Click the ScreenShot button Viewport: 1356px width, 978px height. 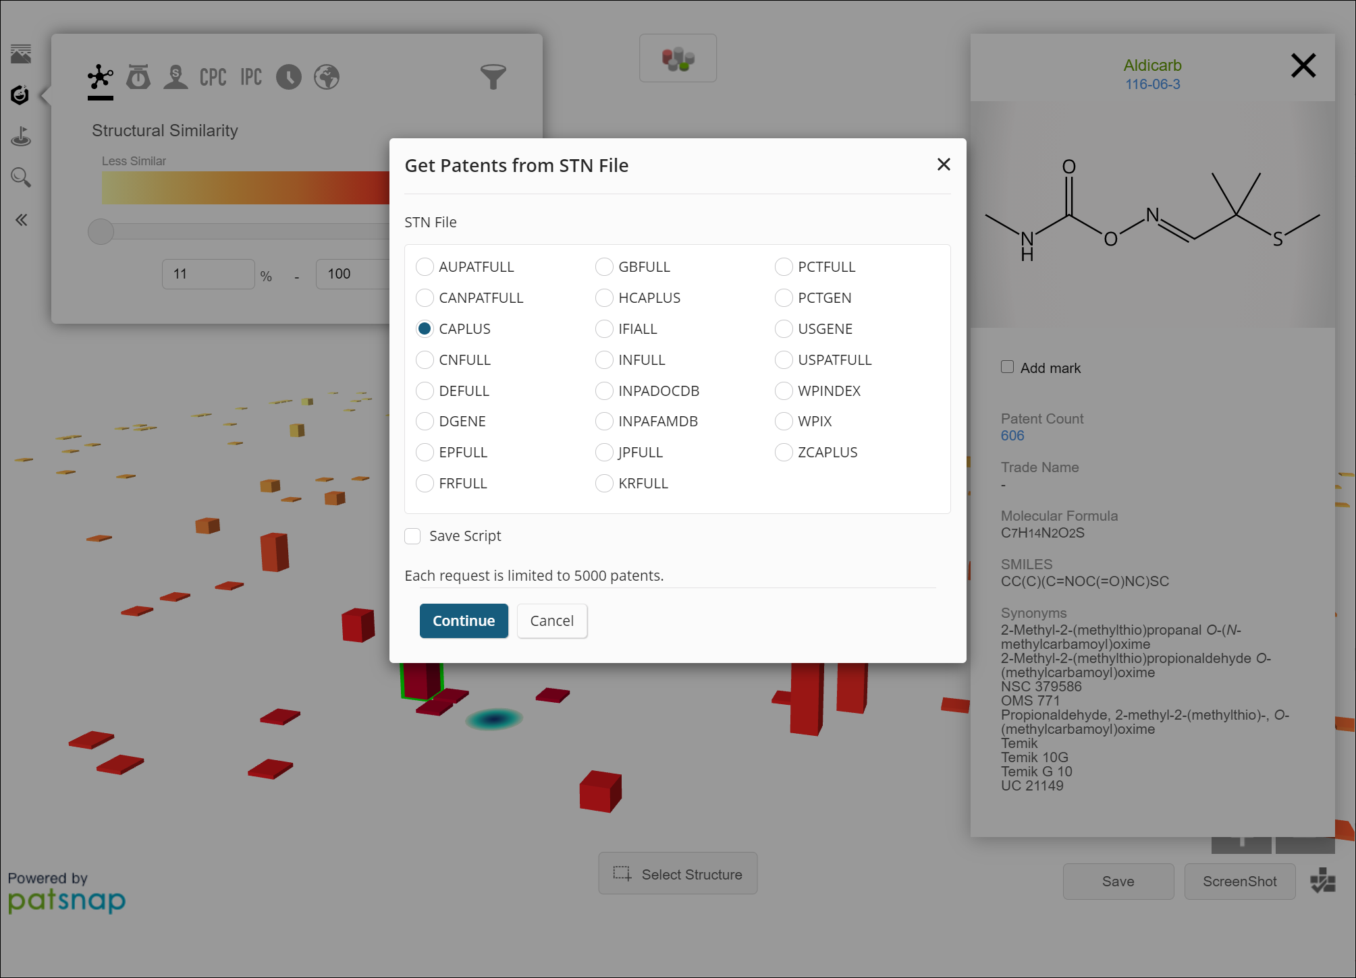coord(1240,882)
